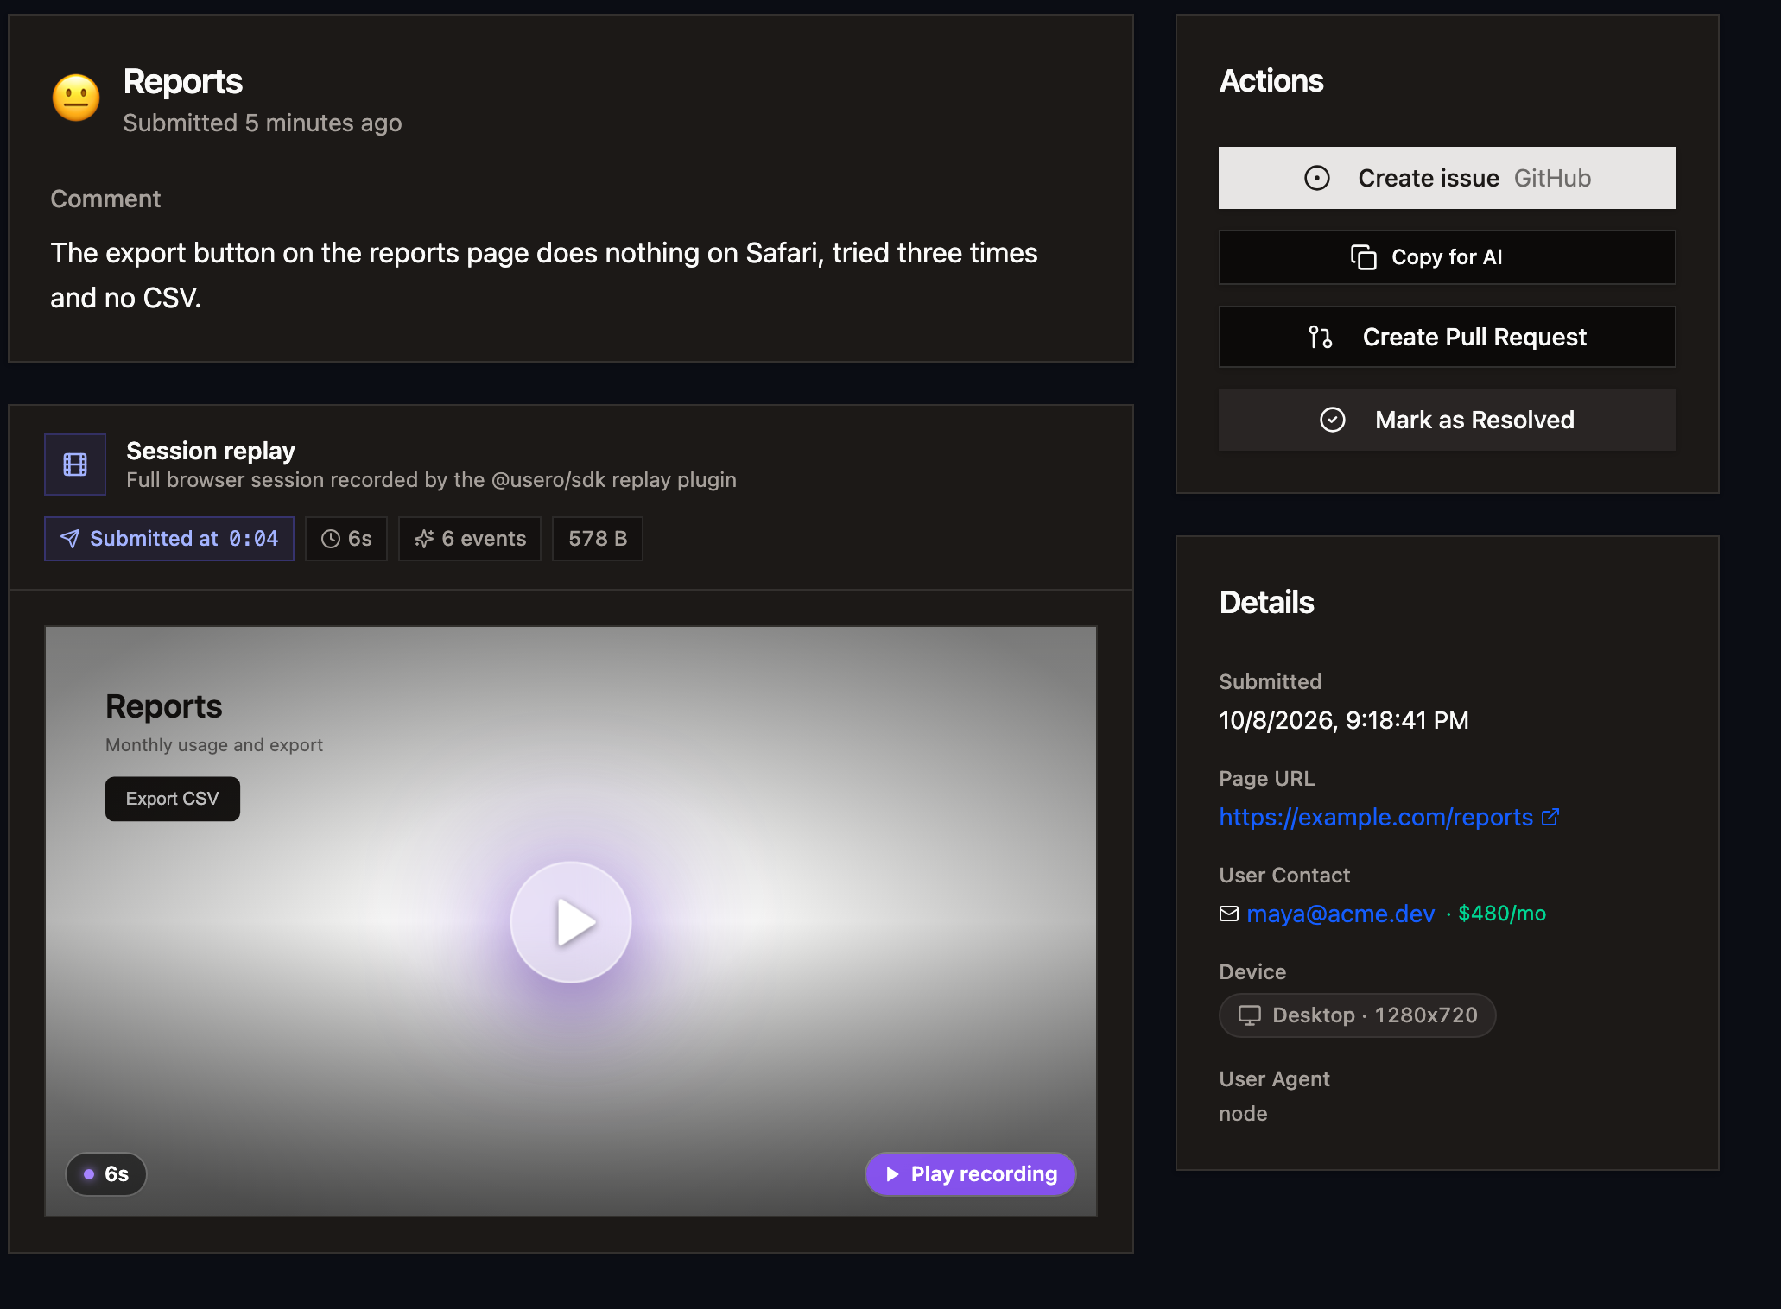Click the 6s duration chip
This screenshot has width=1781, height=1309.
click(x=346, y=539)
